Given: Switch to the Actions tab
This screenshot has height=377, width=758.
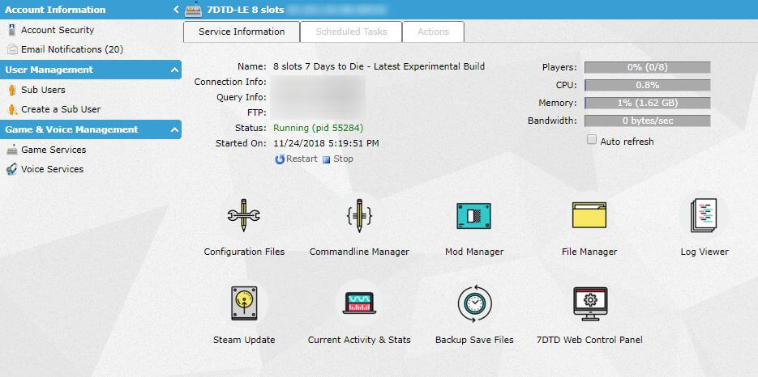Looking at the screenshot, I should [x=433, y=32].
